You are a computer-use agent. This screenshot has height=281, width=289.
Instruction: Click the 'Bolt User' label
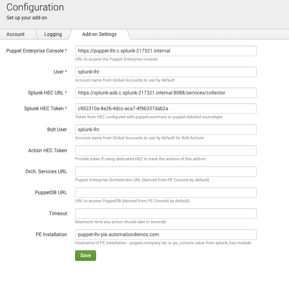coord(57,130)
